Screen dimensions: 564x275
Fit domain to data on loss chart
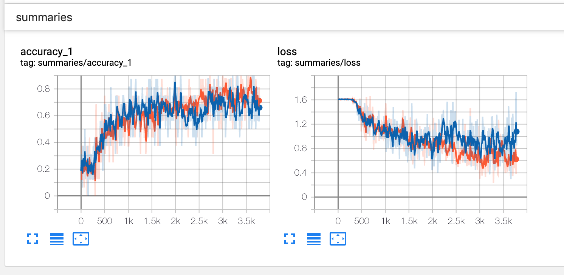point(338,238)
